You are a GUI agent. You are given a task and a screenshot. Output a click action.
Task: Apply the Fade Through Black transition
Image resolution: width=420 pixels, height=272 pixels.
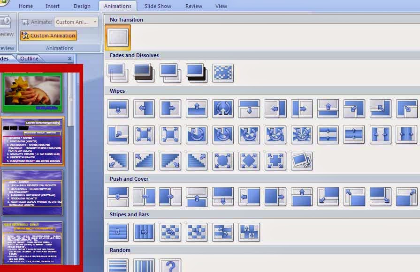pyautogui.click(x=144, y=73)
